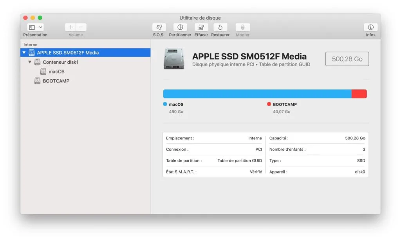This screenshot has height=241, width=401.
Task: Click the Disque physique interne PCI subtitle
Action: tap(251, 64)
